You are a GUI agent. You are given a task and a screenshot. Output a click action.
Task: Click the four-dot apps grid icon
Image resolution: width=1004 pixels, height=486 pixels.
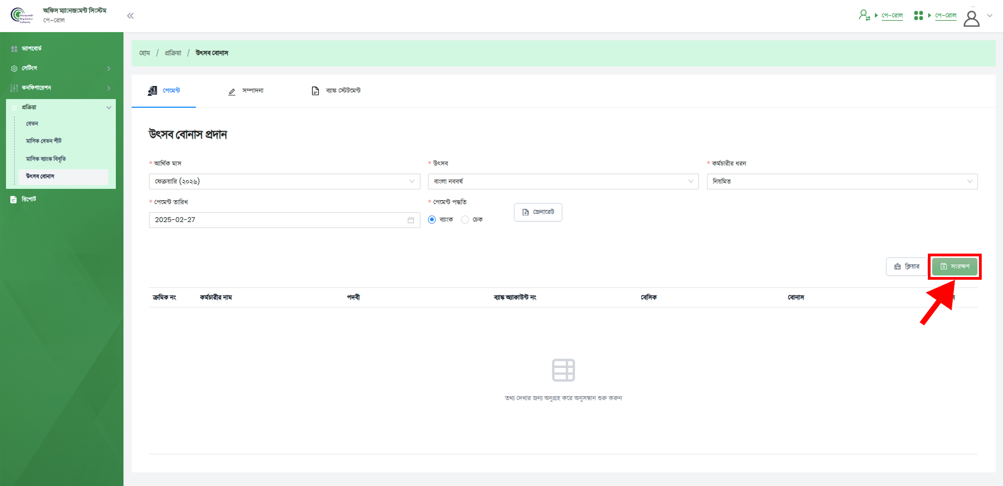coord(919,15)
